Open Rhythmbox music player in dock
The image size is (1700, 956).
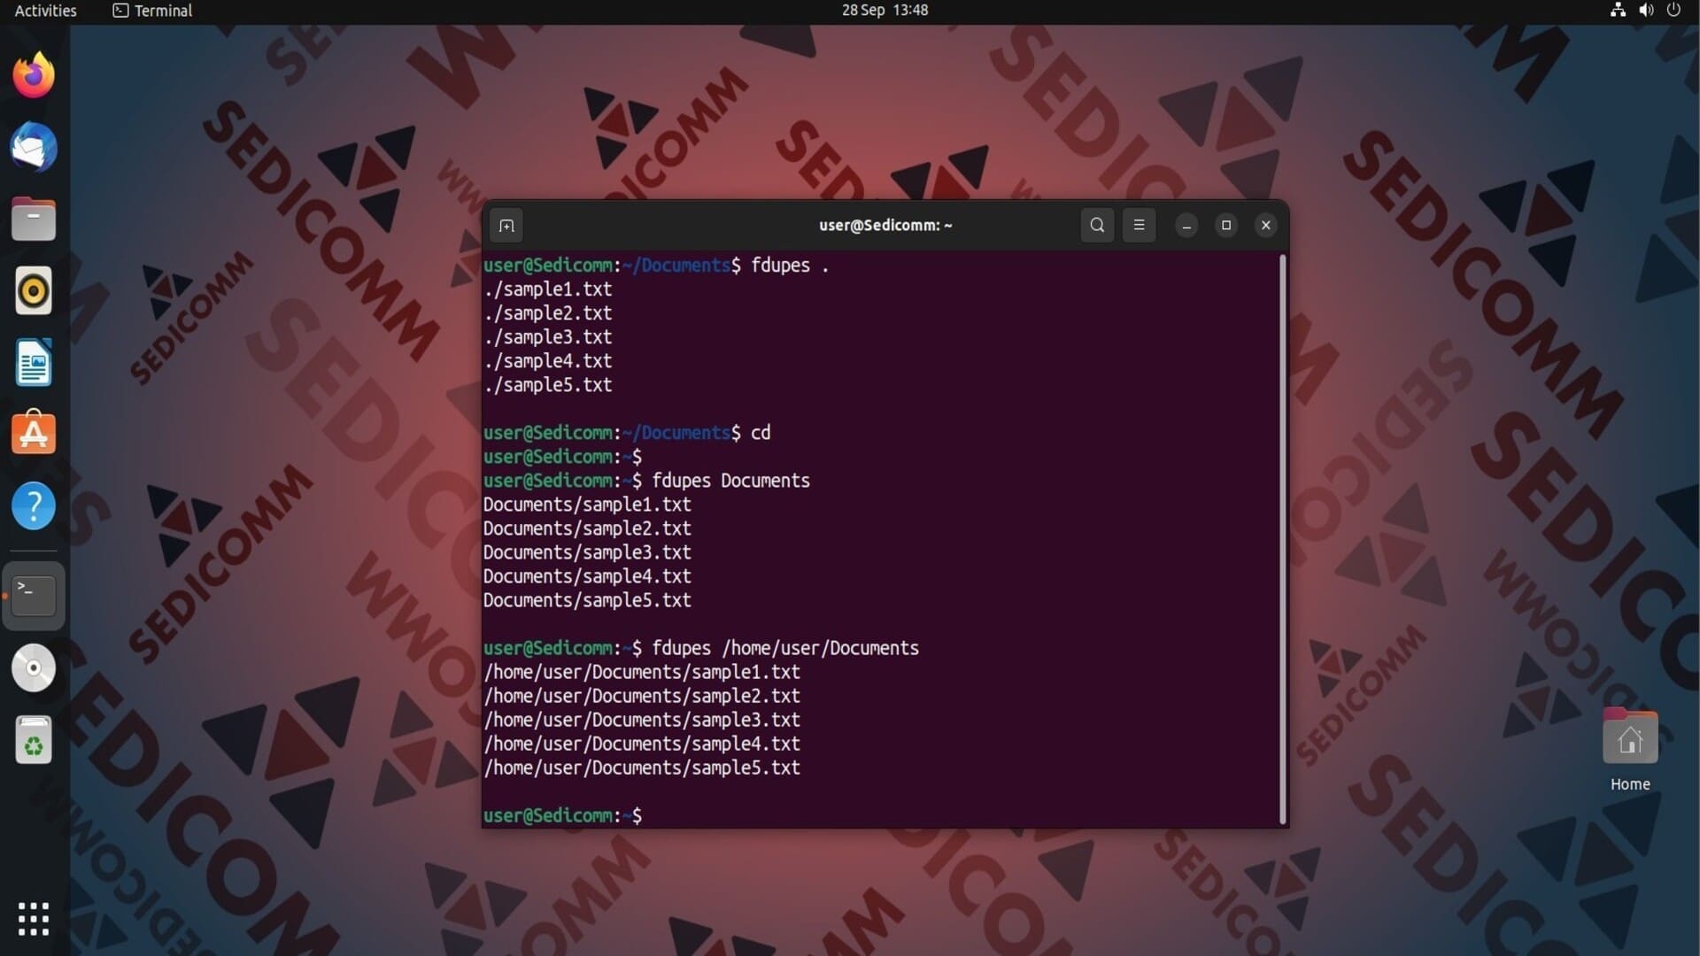pos(34,290)
